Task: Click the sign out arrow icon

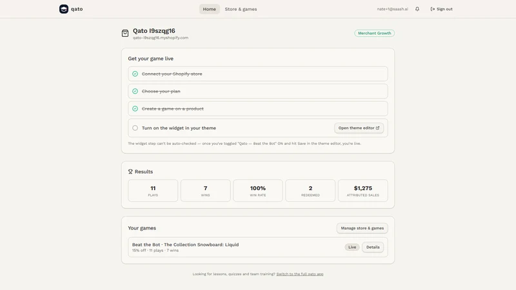Action: click(x=433, y=9)
